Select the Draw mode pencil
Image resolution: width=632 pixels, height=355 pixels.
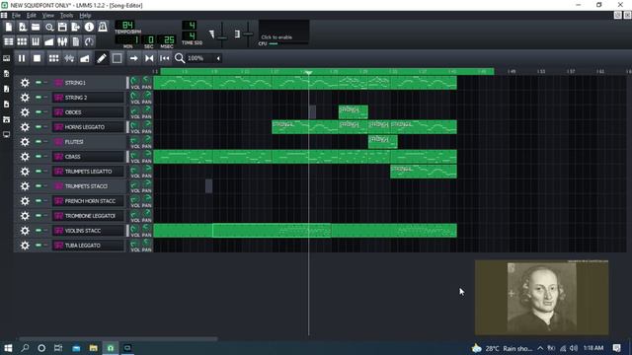click(x=102, y=58)
